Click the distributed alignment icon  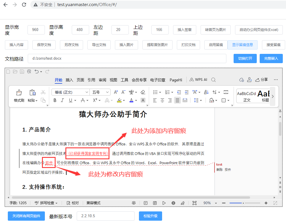tap(185, 100)
